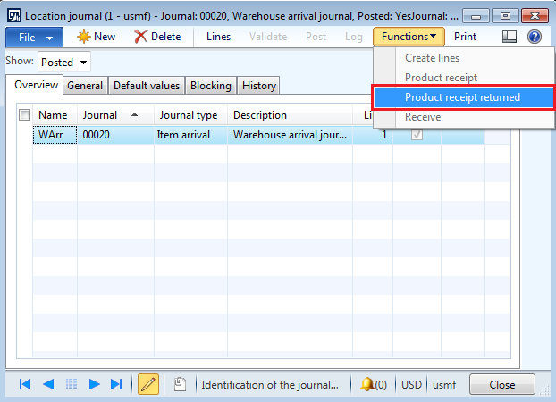556x402 pixels.
Task: Click the Print button
Action: [x=465, y=37]
